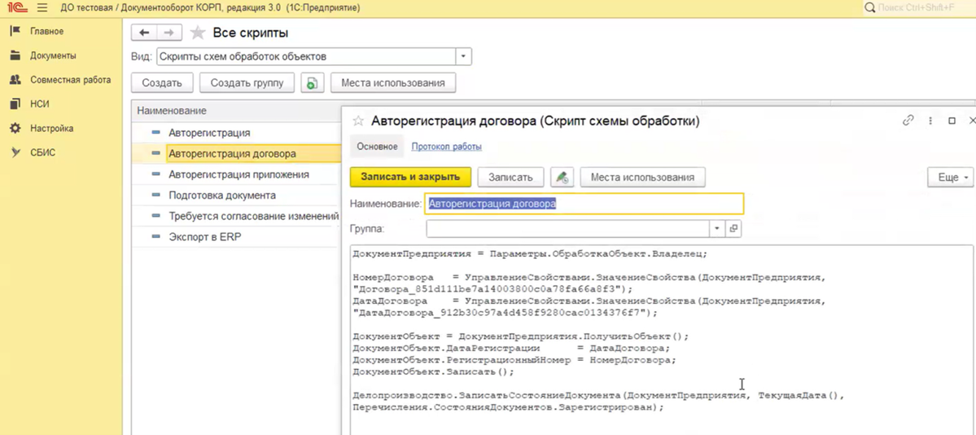The width and height of the screenshot is (976, 435).
Task: Click the script check icon next to Записать
Action: pos(562,177)
